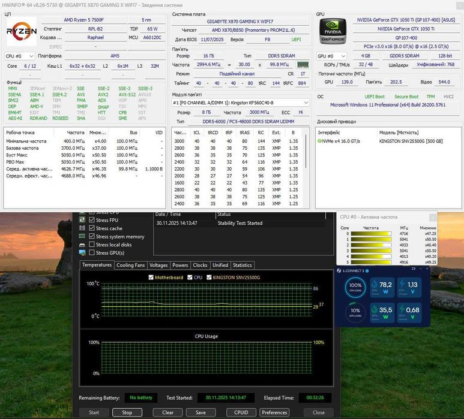Click the Модель [Місткість] column header

(x=418, y=132)
